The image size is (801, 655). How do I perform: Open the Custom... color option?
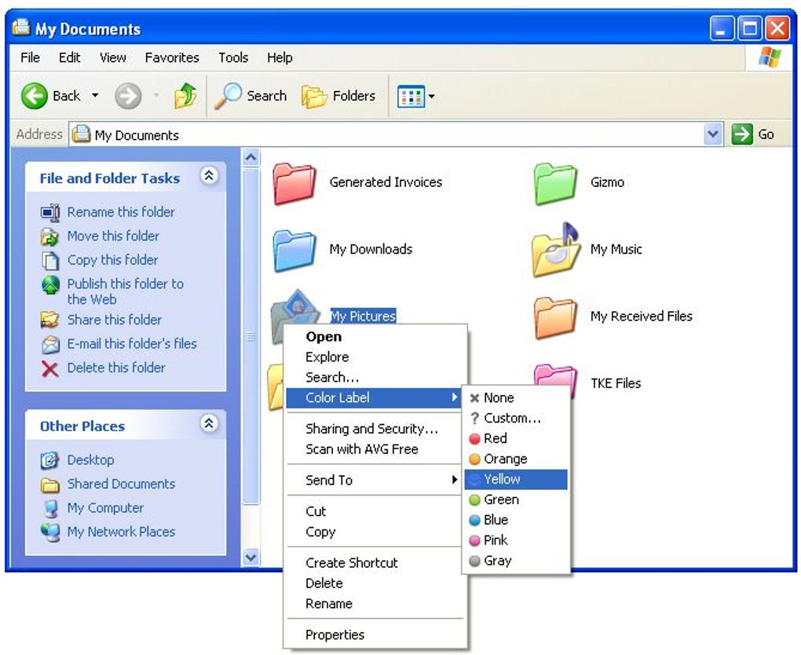(x=516, y=419)
